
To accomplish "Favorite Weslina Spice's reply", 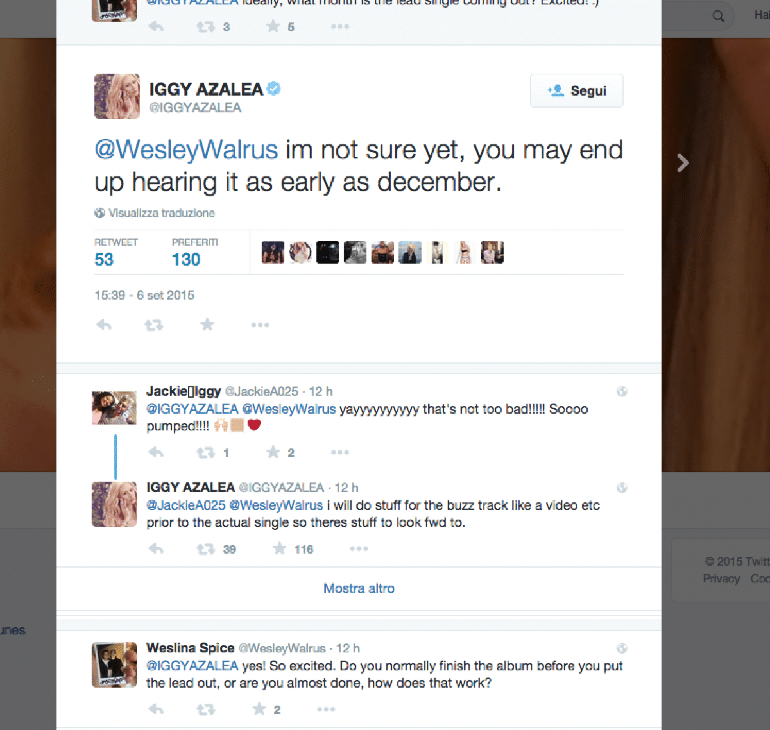I will click(259, 709).
